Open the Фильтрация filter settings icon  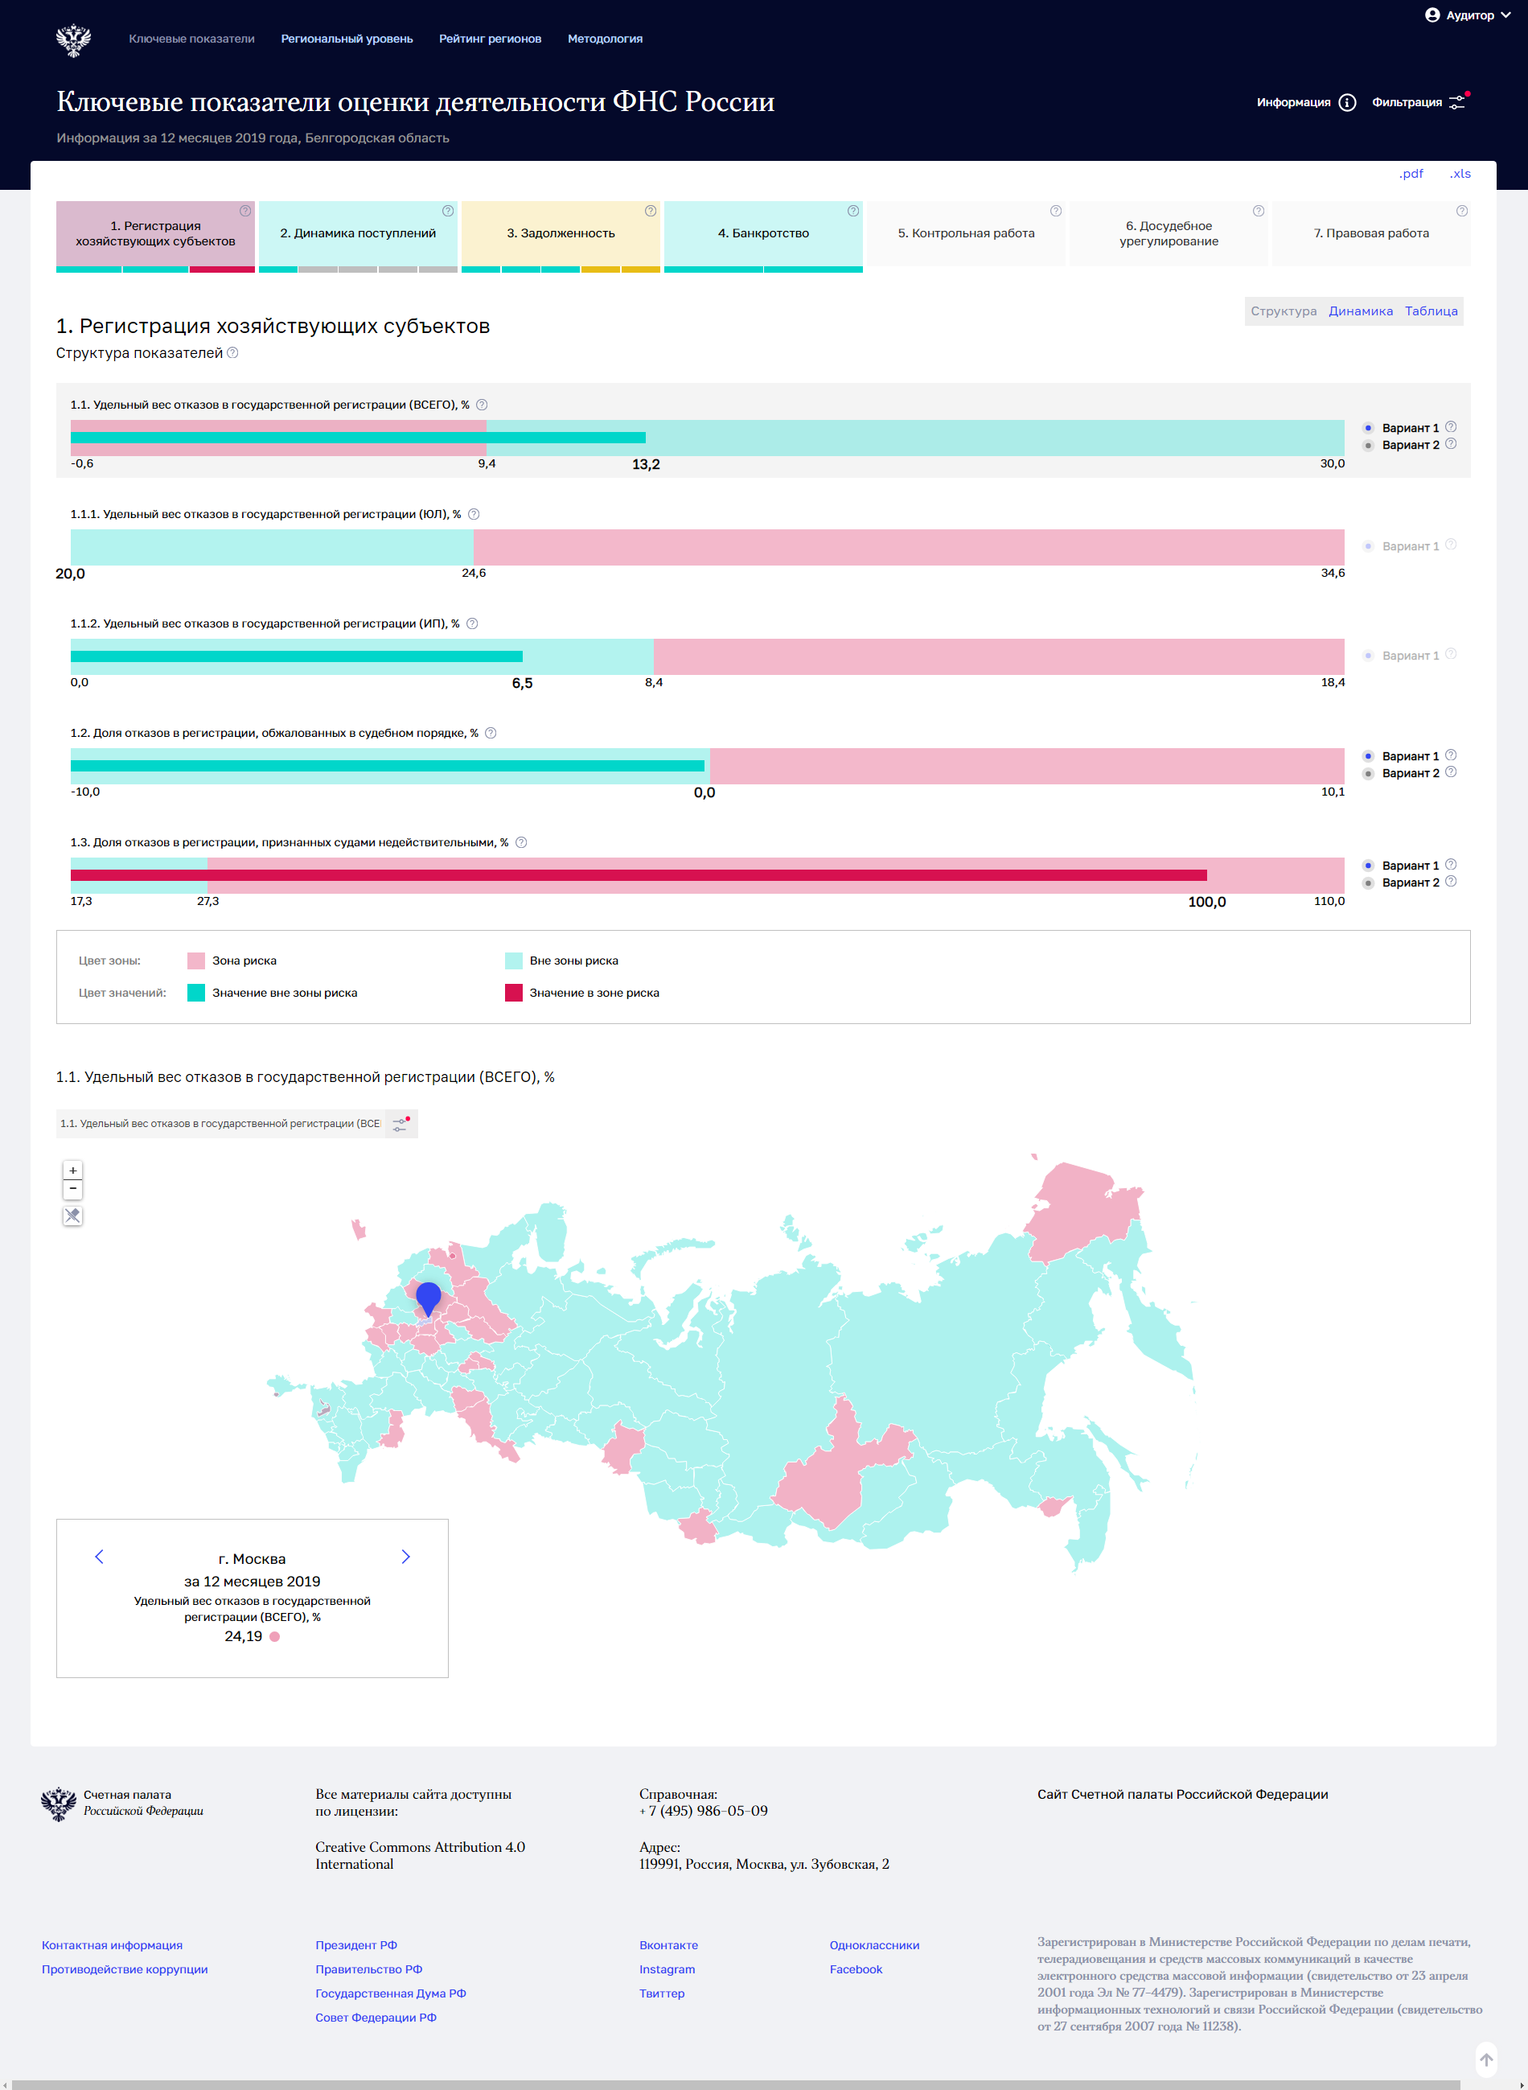coord(1459,102)
